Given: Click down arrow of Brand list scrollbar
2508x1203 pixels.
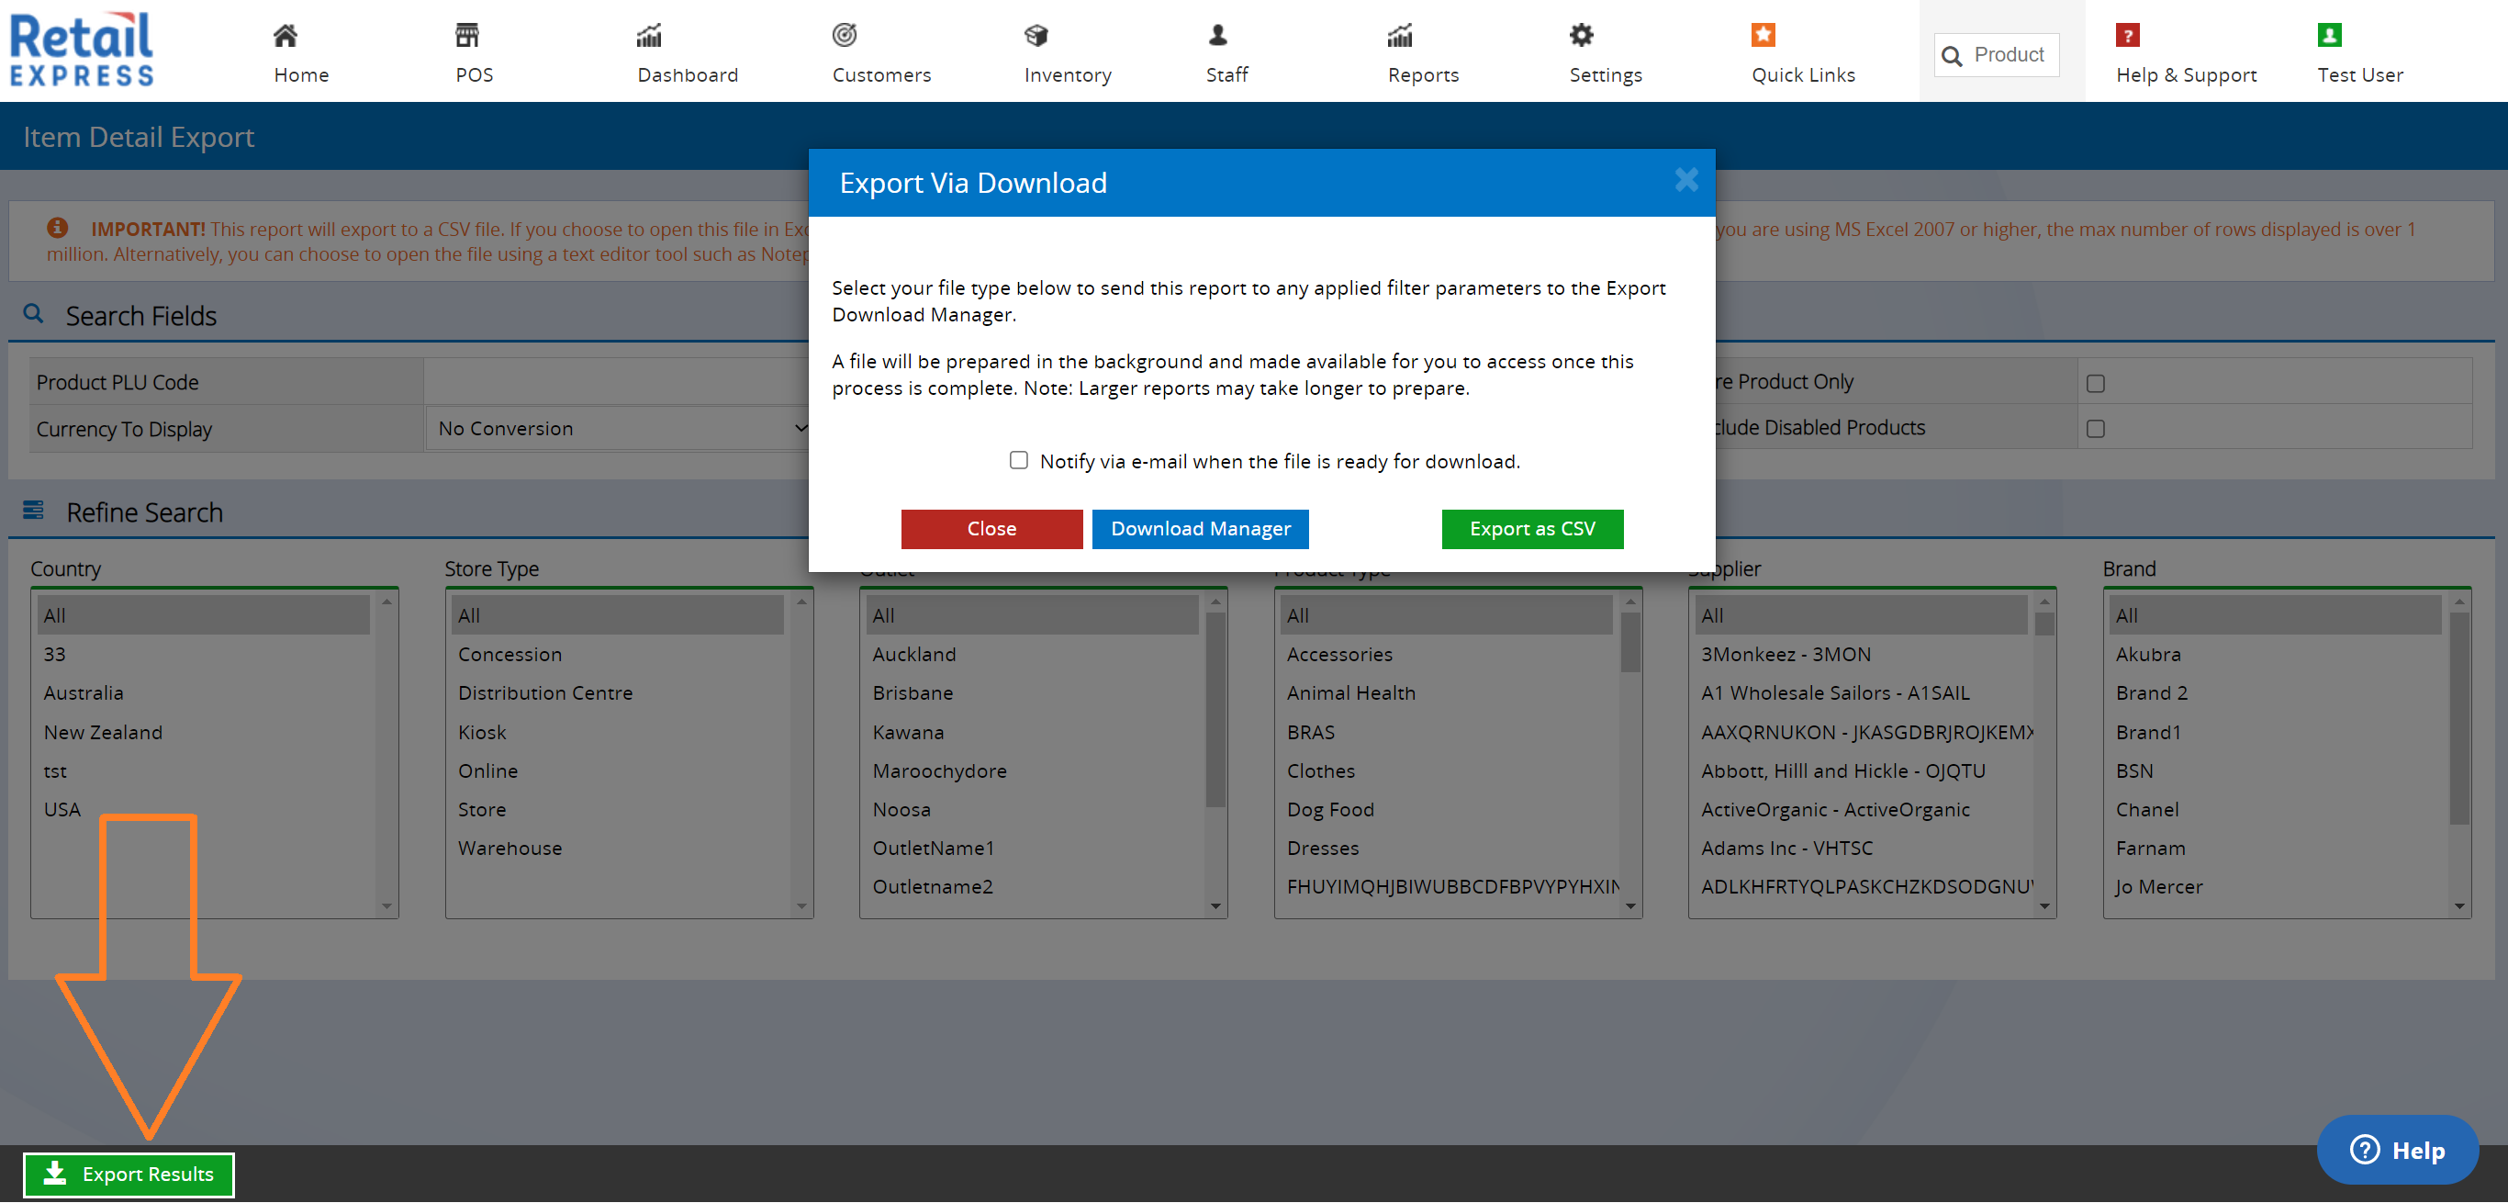Looking at the screenshot, I should (2459, 907).
